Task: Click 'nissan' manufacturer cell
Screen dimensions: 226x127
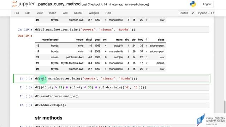Action: tap(55, 57)
